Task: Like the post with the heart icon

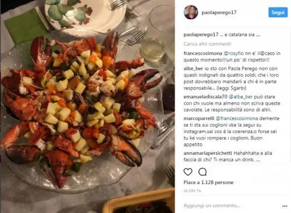Action: coord(188,172)
